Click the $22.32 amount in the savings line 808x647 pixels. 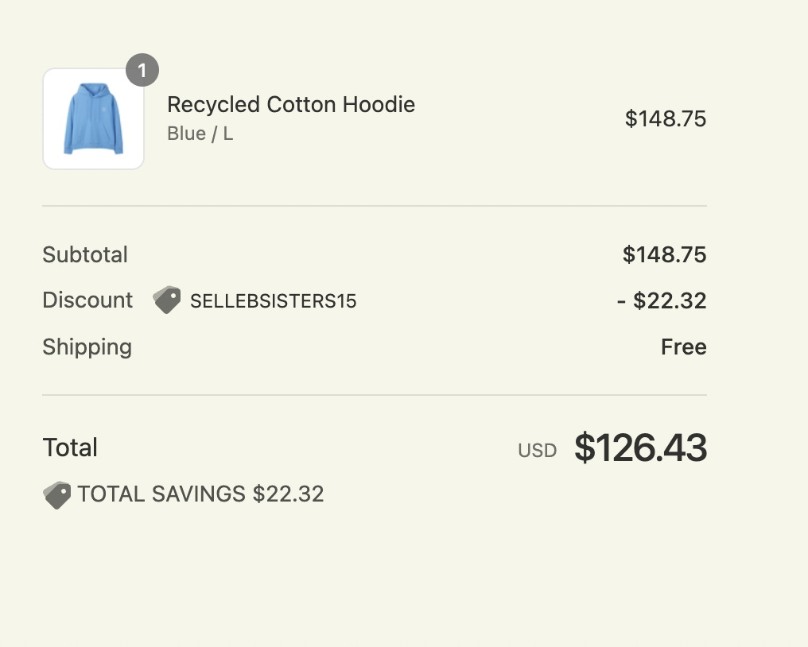pos(288,494)
